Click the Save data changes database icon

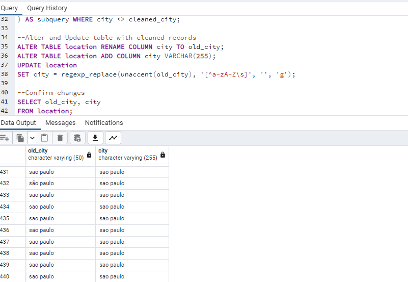[77, 138]
